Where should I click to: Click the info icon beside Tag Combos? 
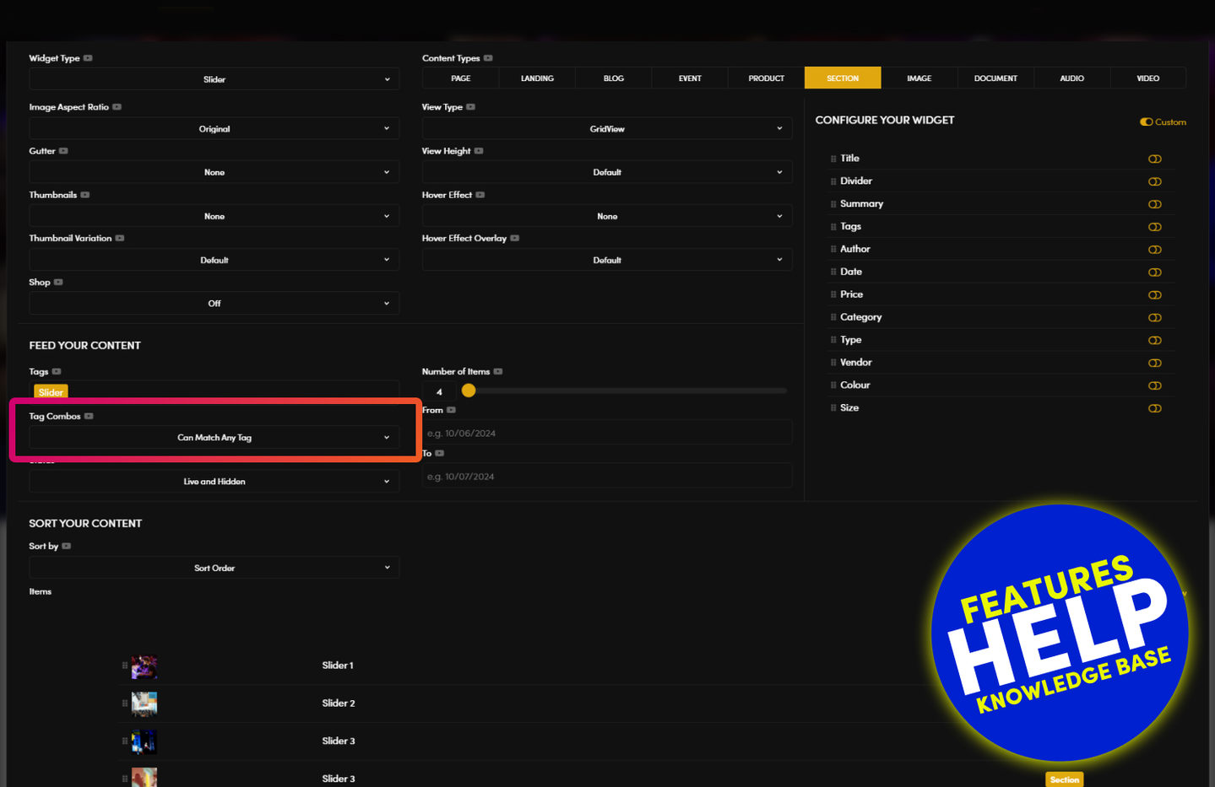pyautogui.click(x=89, y=416)
